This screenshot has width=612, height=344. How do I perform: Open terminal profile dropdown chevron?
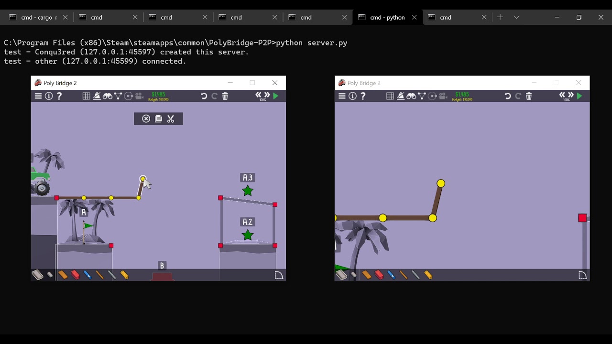[516, 17]
